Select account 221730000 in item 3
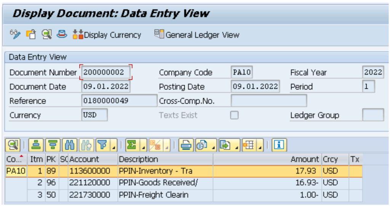This screenshot has height=206, width=390. click(x=93, y=195)
